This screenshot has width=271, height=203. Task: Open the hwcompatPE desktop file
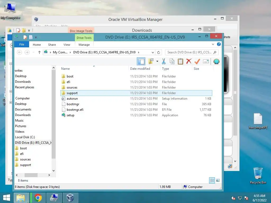[258, 121]
